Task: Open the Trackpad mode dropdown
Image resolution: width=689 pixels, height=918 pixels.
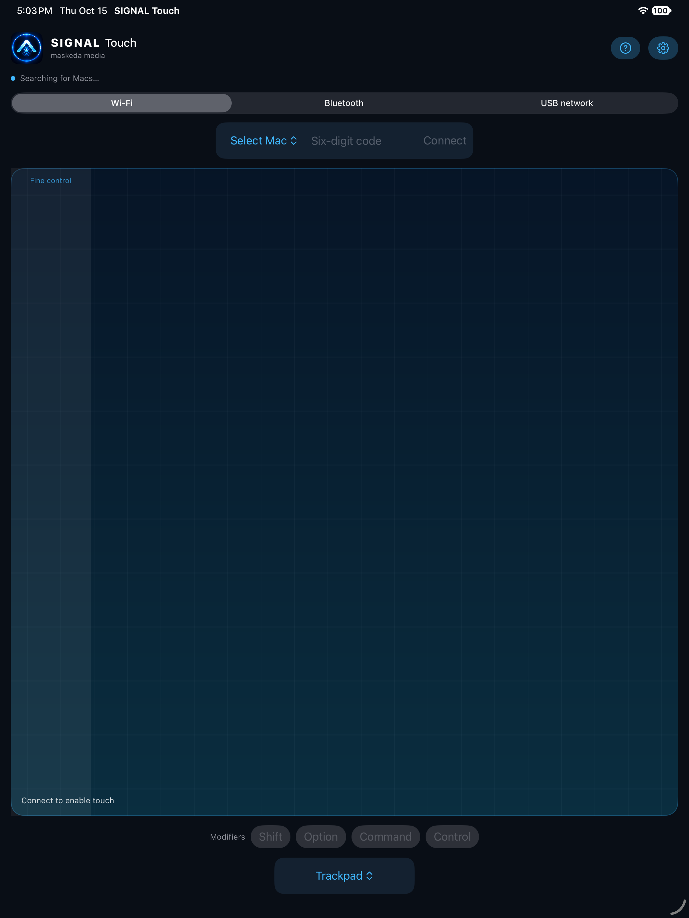Action: (x=344, y=876)
